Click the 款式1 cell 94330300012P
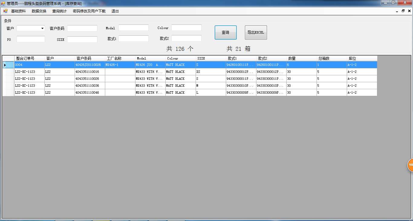The width and height of the screenshot is (413, 221). click(241, 72)
